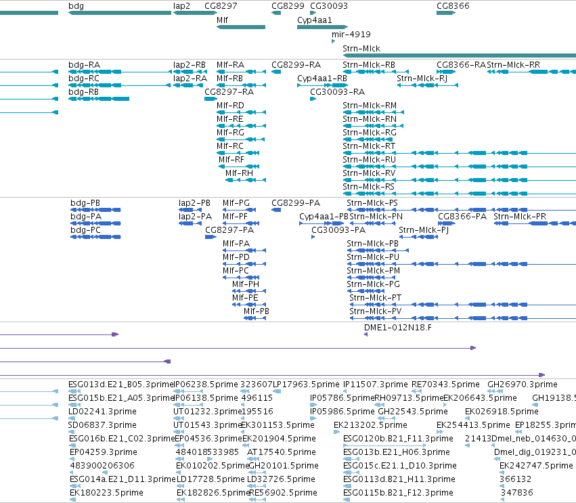Viewport: 576px width, 503px height.
Task: Click the mir-4919 gene label
Action: coord(351,34)
